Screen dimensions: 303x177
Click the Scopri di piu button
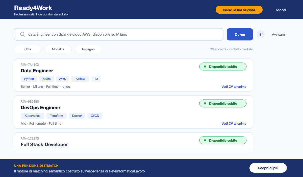pyautogui.click(x=268, y=168)
